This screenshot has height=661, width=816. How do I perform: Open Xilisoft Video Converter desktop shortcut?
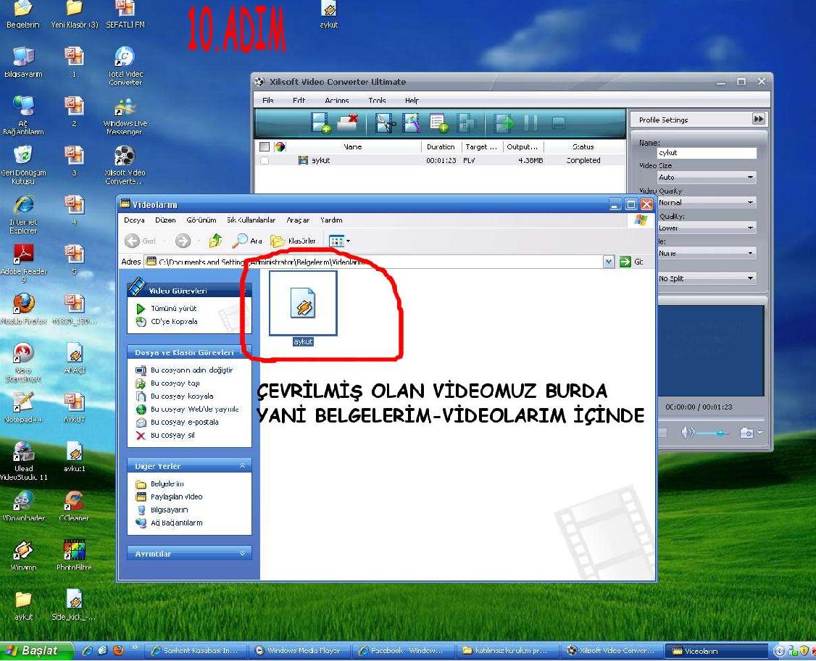click(125, 165)
